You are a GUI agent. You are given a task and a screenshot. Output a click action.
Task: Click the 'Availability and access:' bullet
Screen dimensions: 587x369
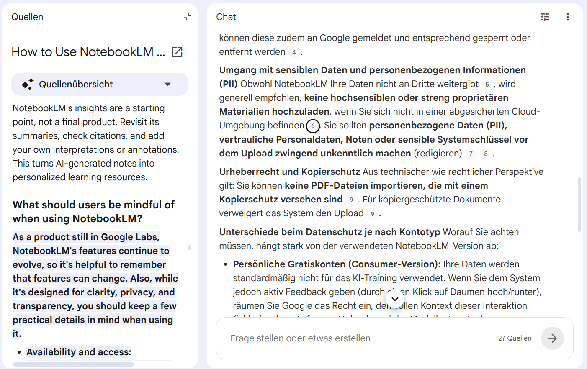79,352
